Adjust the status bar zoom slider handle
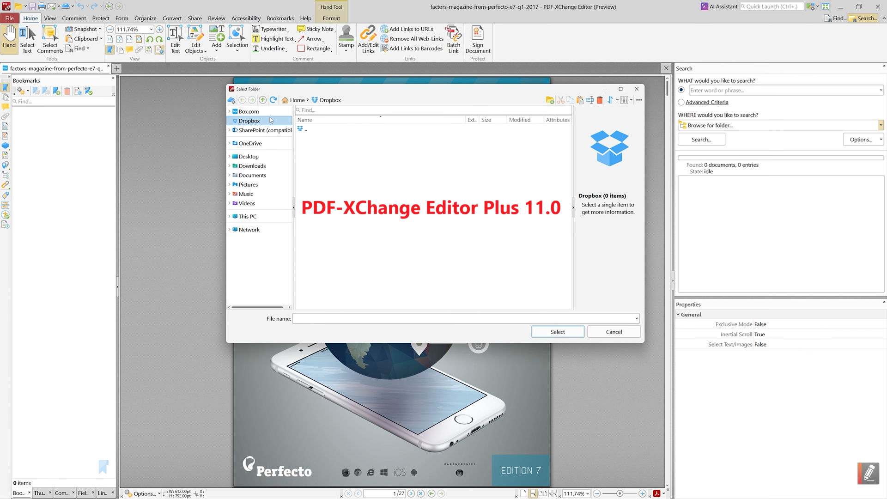This screenshot has height=499, width=887. [620, 493]
